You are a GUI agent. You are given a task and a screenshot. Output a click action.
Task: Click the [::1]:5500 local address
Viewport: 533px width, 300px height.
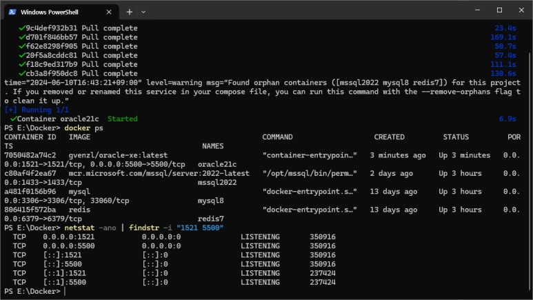(65, 282)
